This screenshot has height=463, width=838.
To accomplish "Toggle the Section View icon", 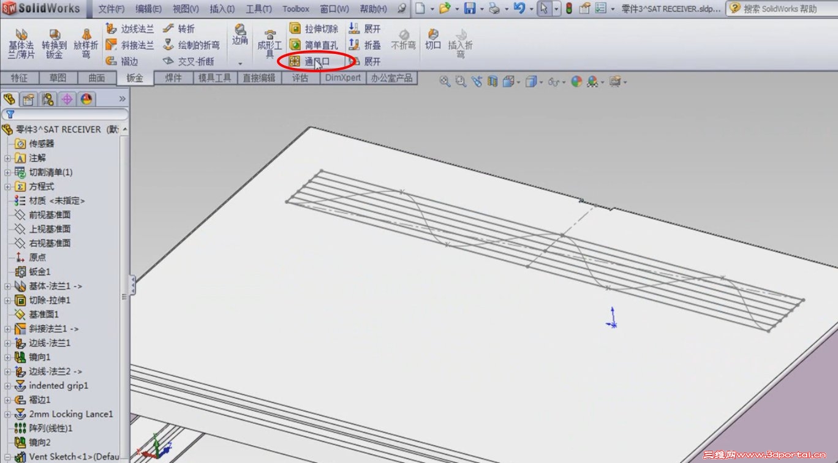I will tap(493, 81).
